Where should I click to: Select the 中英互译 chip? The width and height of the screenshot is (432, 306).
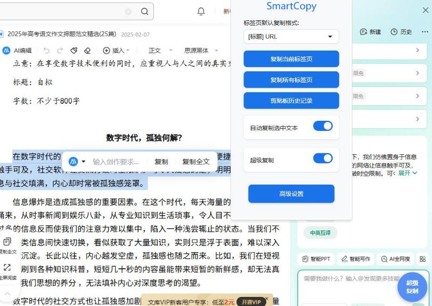pyautogui.click(x=320, y=233)
